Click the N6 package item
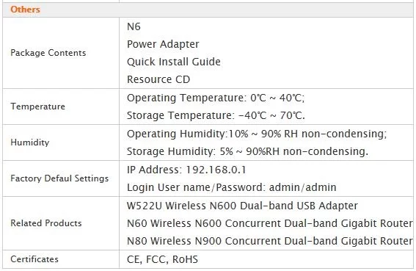This screenshot has height=271, width=416. pos(134,27)
